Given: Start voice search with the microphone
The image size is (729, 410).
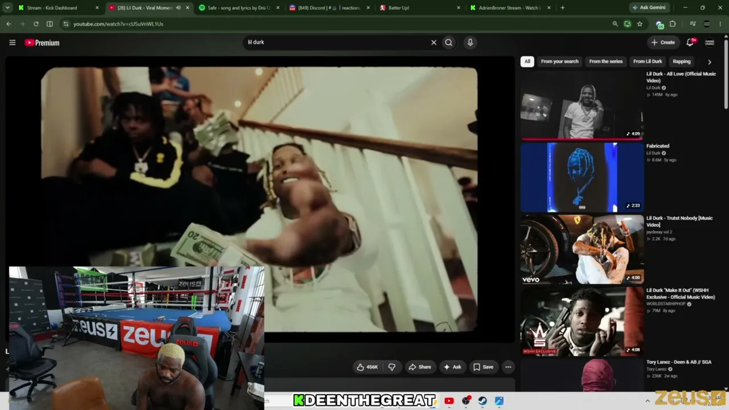Looking at the screenshot, I should (x=470, y=42).
